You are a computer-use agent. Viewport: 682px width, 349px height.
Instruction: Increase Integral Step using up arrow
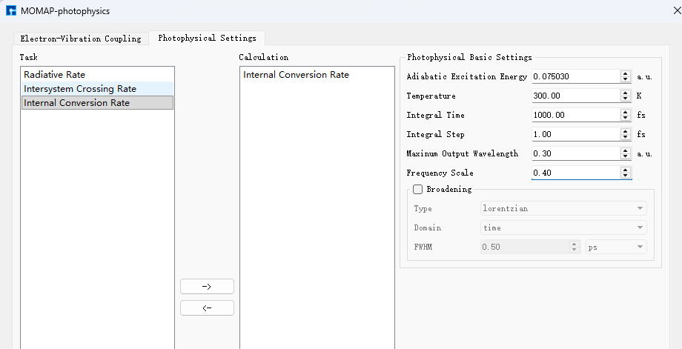click(x=626, y=131)
